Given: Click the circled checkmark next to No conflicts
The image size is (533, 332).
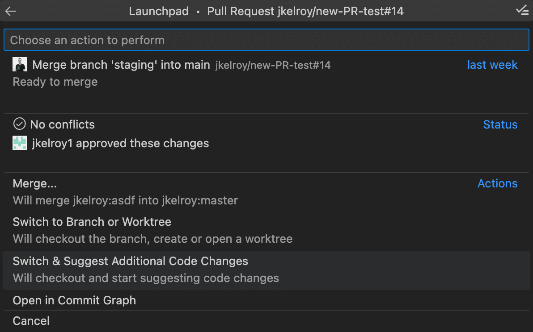Looking at the screenshot, I should click(x=19, y=124).
